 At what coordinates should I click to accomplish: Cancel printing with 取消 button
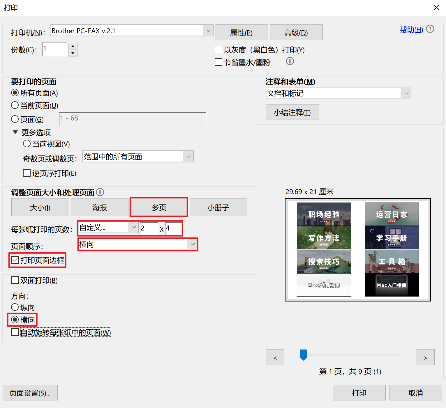click(415, 393)
